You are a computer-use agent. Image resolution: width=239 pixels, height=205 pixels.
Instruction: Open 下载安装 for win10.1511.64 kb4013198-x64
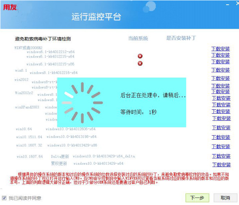point(221,137)
